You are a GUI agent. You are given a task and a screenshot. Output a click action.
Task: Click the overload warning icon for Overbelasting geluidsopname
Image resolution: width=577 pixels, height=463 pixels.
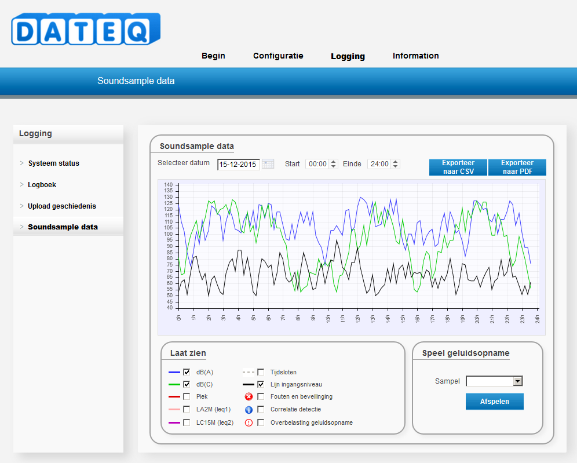(x=249, y=423)
